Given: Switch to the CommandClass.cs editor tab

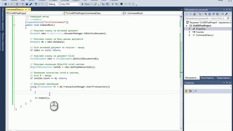Looking at the screenshot, I should 15,9.
